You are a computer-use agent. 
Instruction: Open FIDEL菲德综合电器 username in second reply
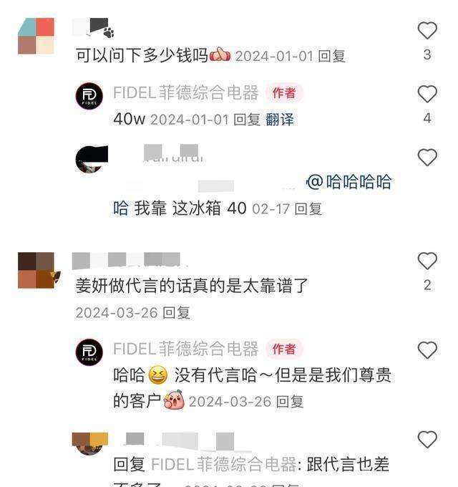(x=185, y=349)
